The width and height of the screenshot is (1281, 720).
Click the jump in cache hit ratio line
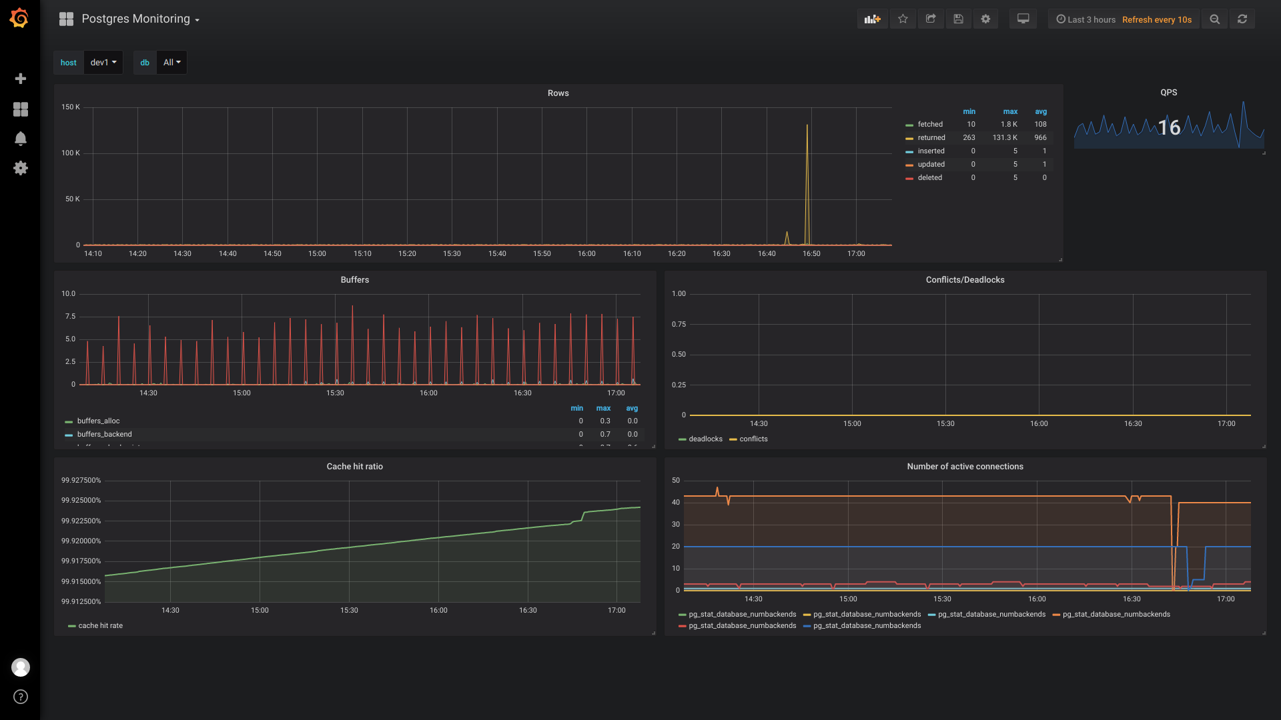(582, 515)
